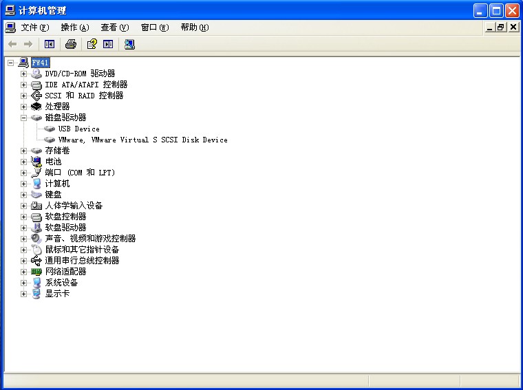The height and width of the screenshot is (390, 523).
Task: Toggle the console tree pane icon
Action: pyautogui.click(x=50, y=44)
